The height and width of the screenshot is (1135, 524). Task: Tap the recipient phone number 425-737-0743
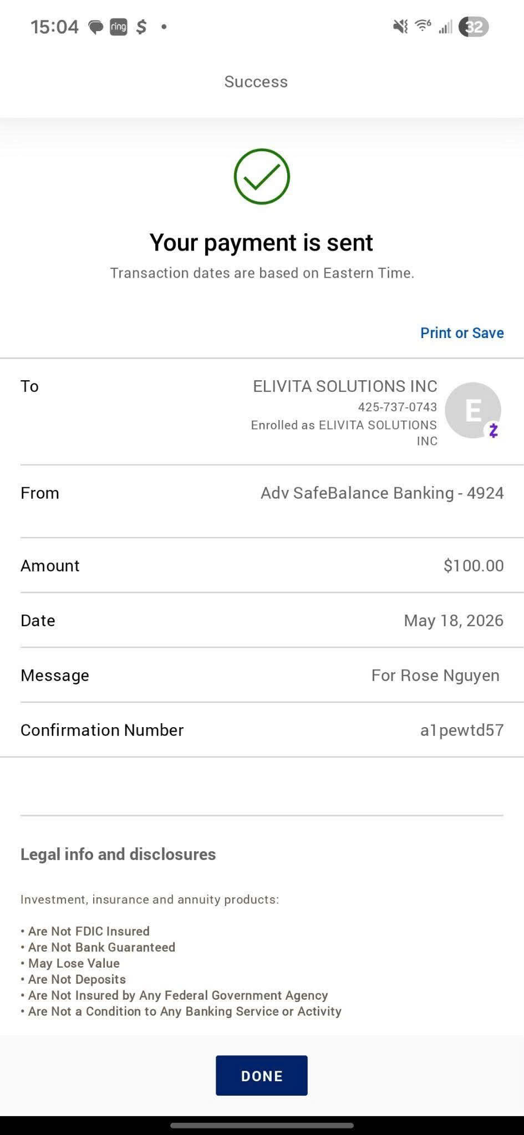(x=398, y=407)
